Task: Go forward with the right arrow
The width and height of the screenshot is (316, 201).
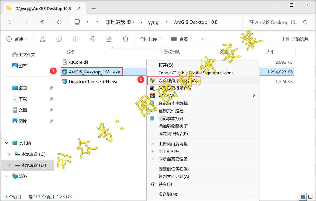Action: coord(26,22)
